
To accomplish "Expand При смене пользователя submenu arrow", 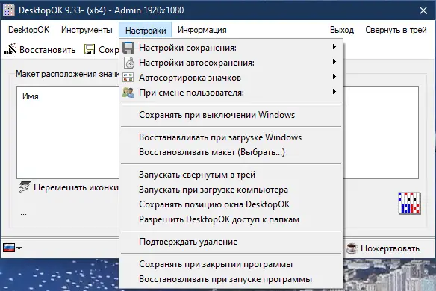I will 334,92.
